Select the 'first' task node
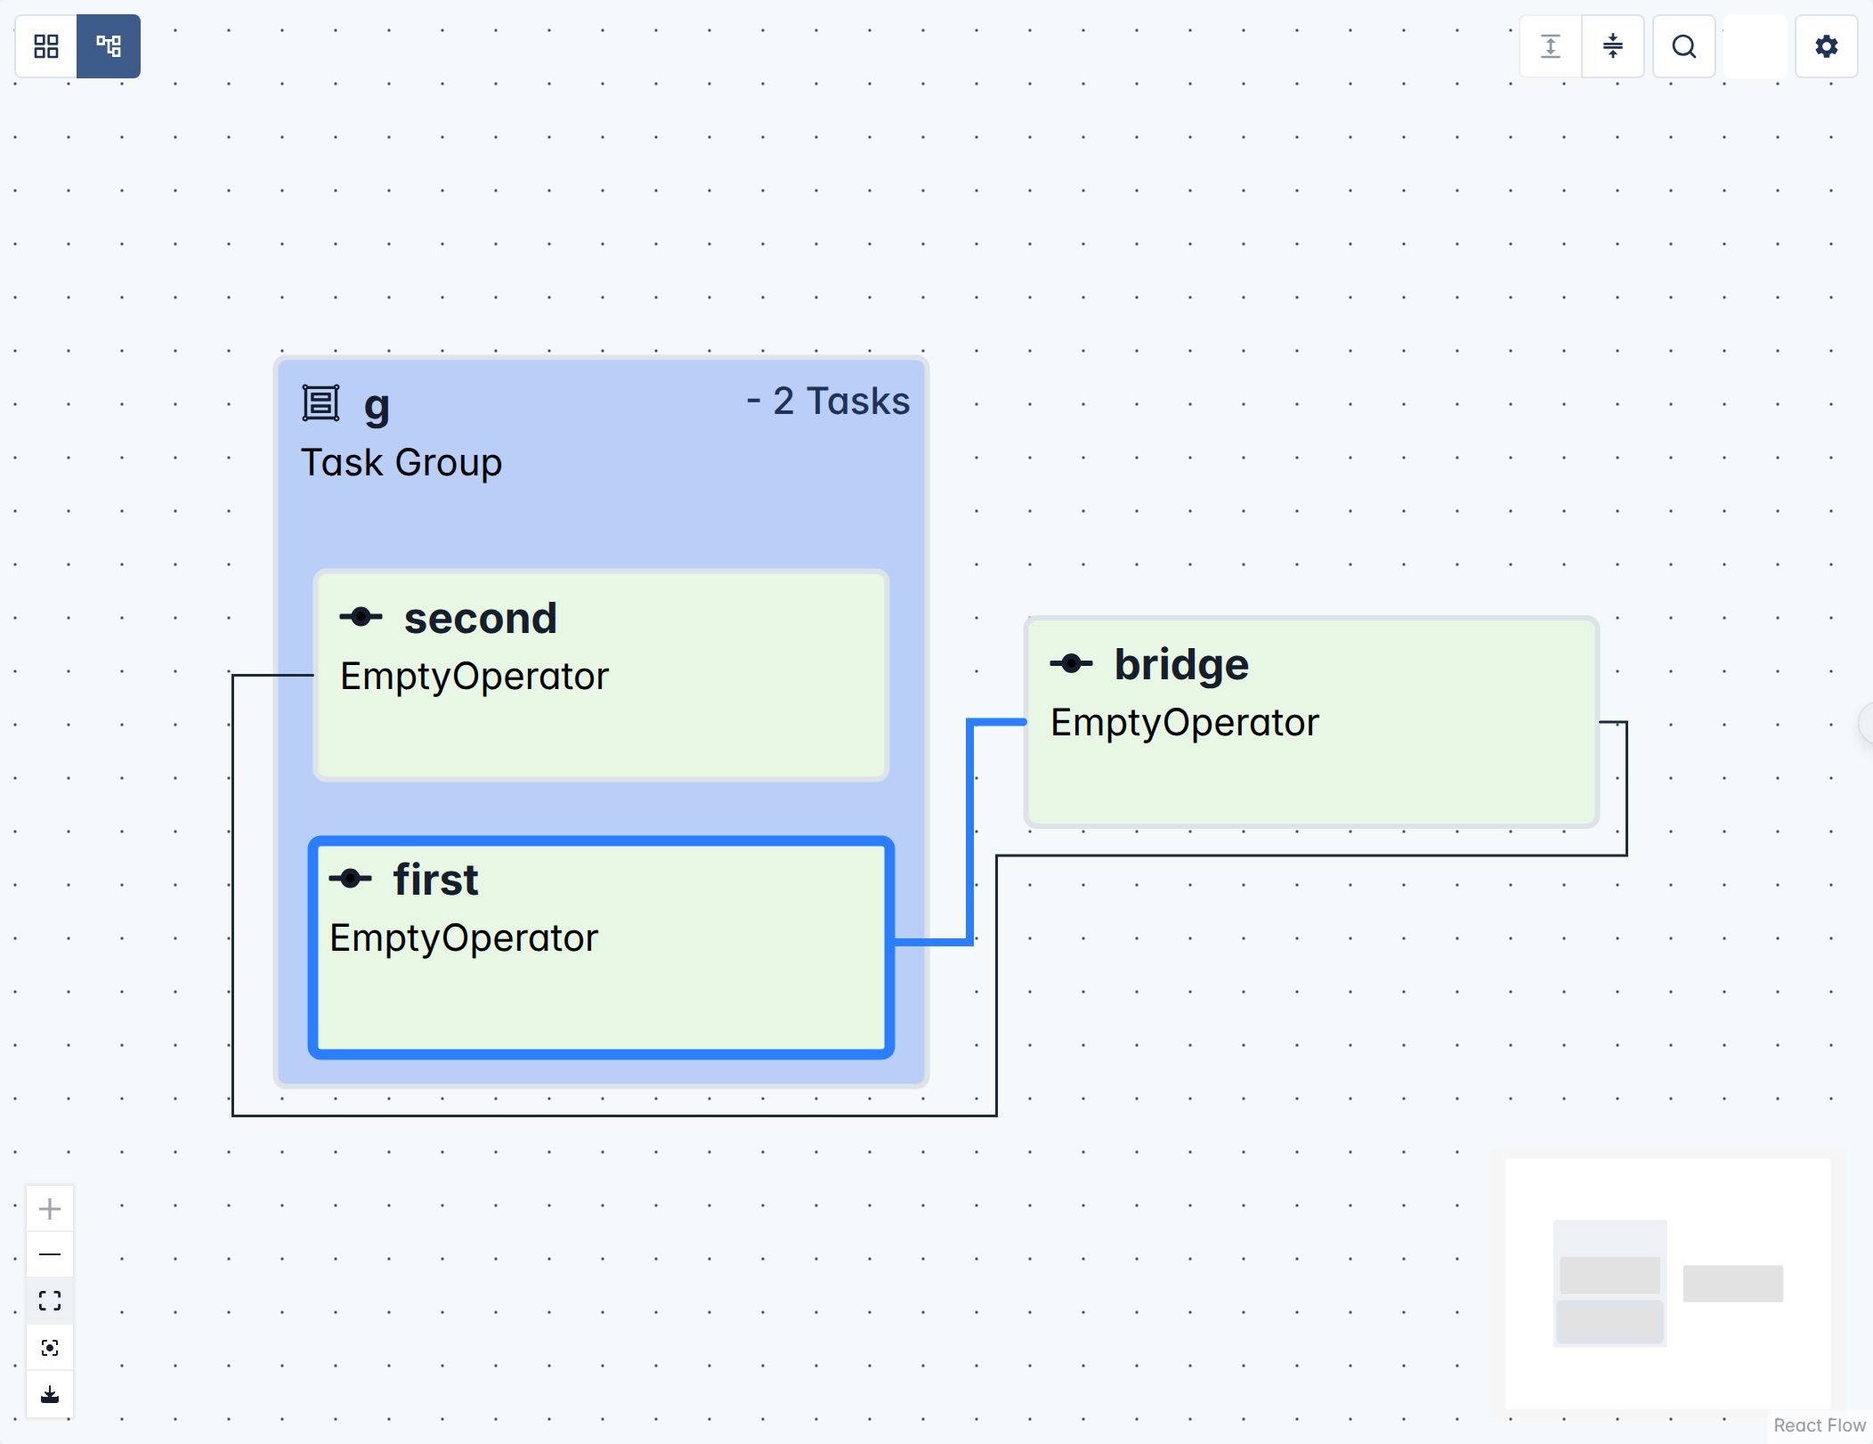Viewport: 1873px width, 1444px height. click(602, 947)
